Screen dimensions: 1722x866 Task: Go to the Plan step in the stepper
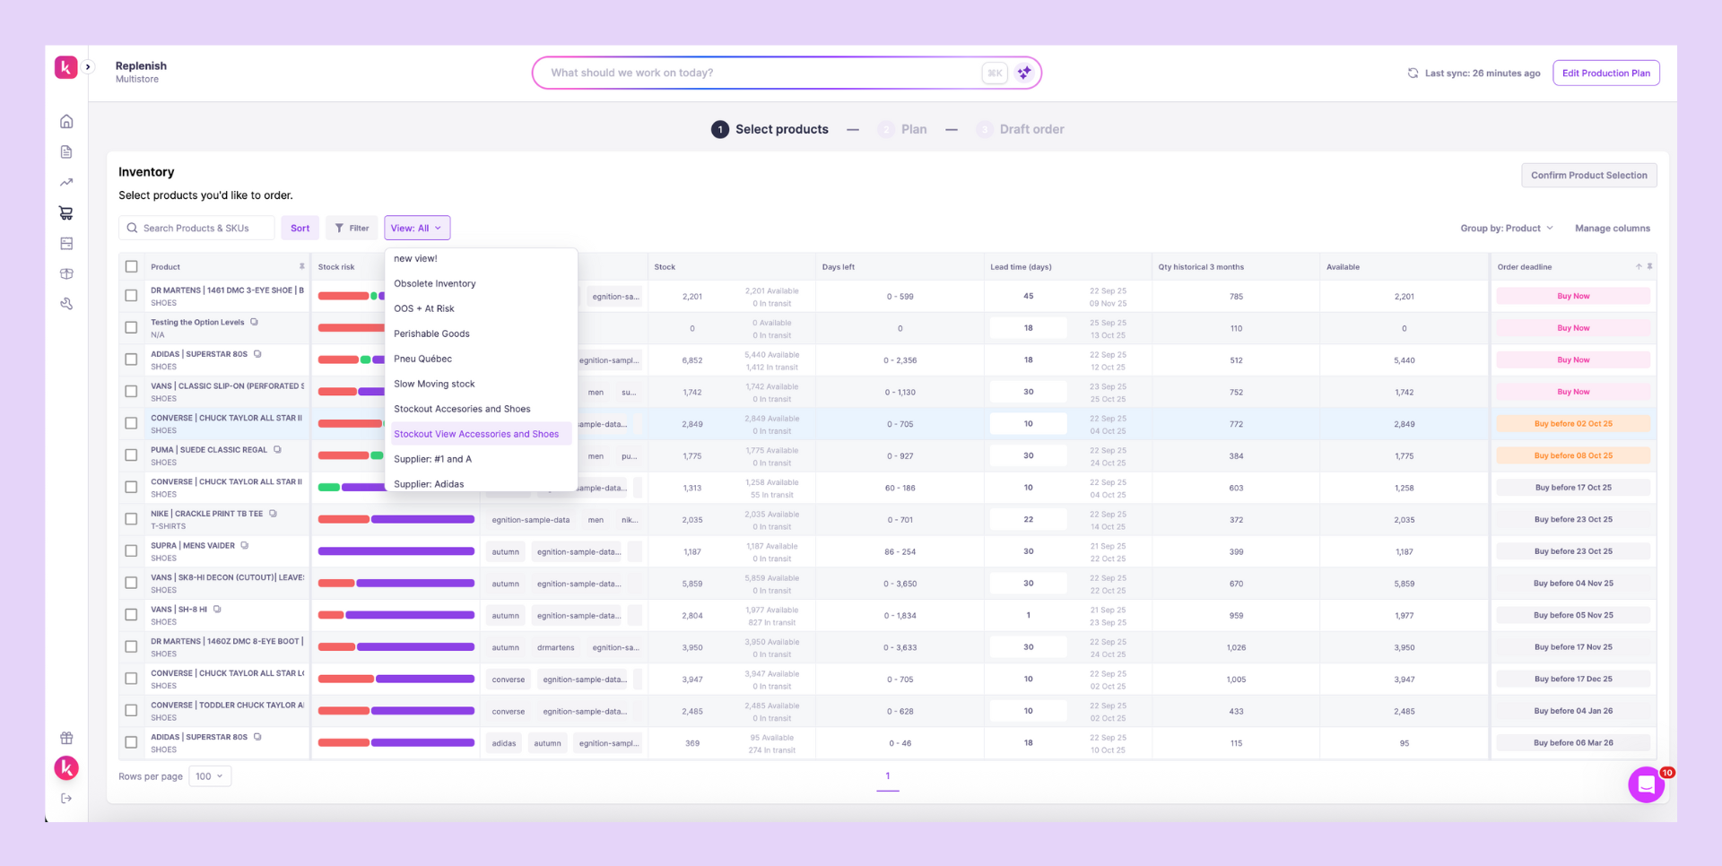902,129
